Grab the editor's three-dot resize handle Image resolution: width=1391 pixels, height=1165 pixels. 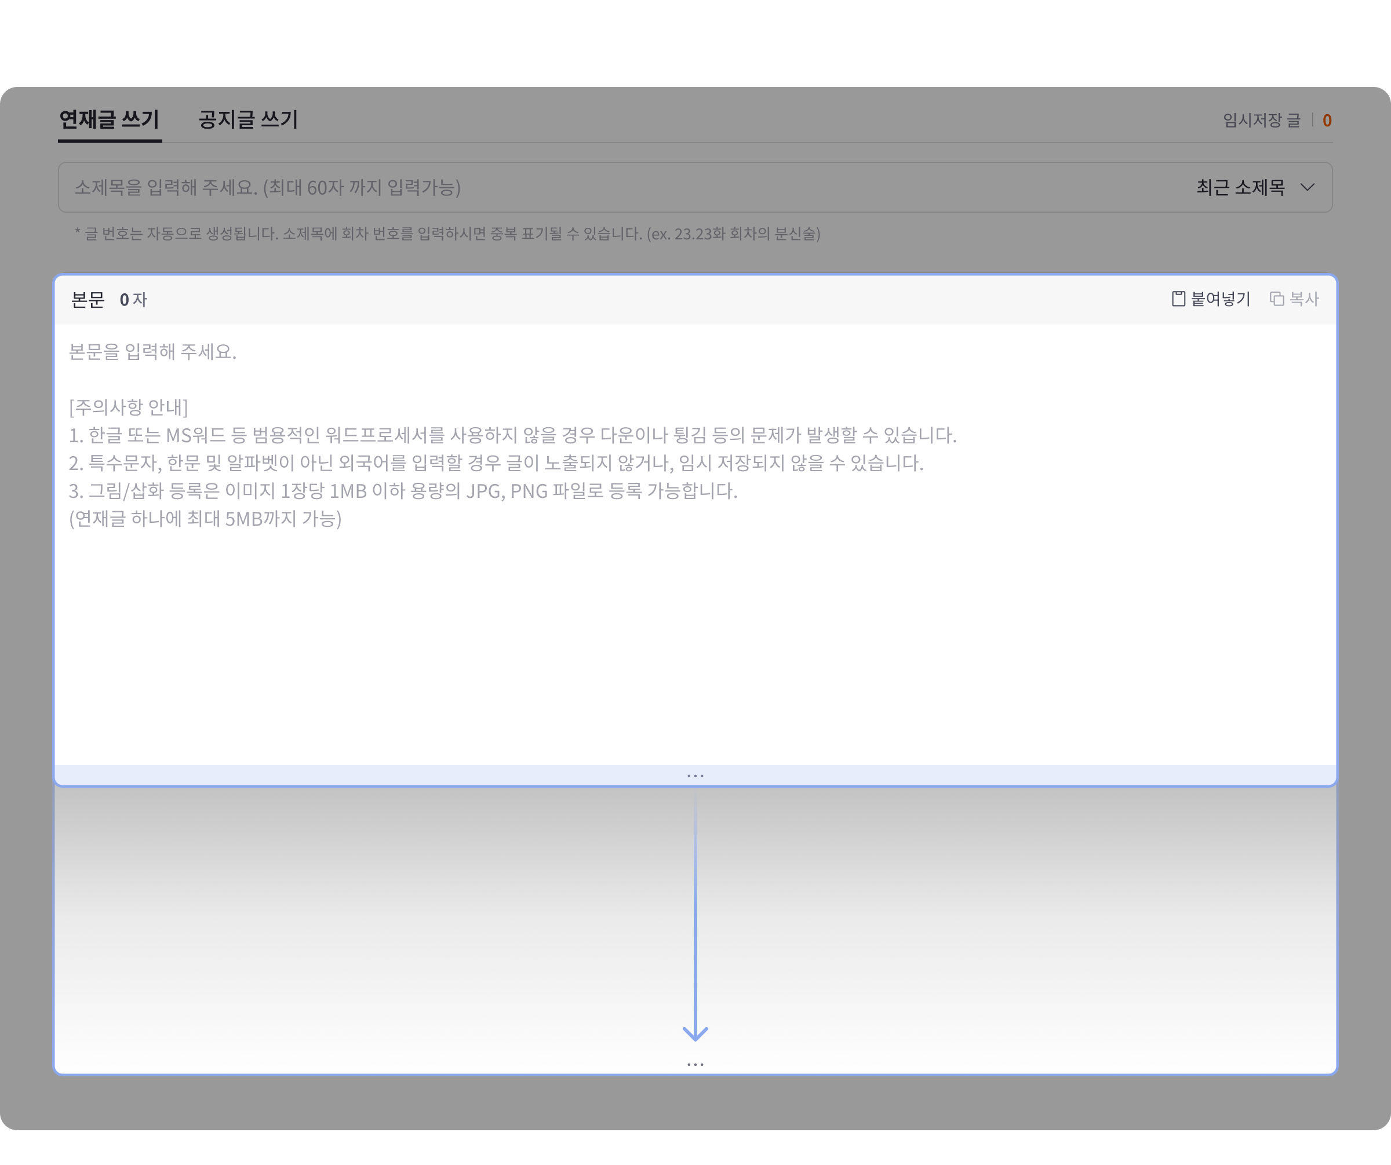pos(695,776)
